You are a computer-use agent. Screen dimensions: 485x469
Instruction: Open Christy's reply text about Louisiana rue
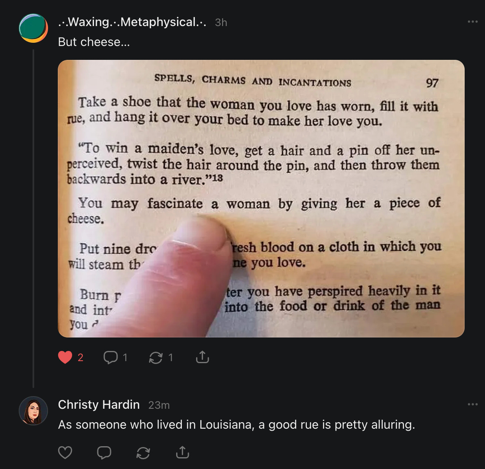click(236, 425)
